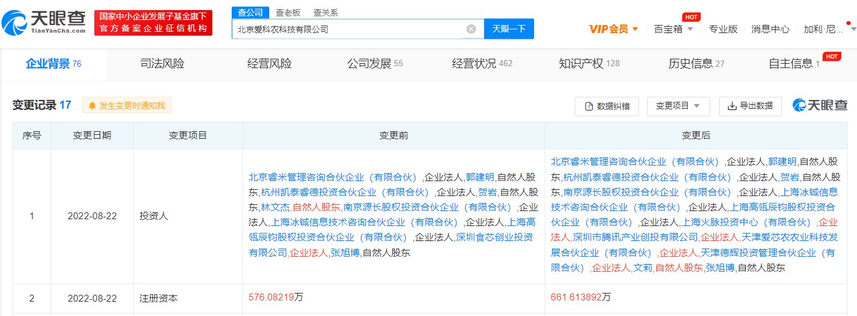
Task: Switch to the 司法风险 tab
Action: [162, 64]
